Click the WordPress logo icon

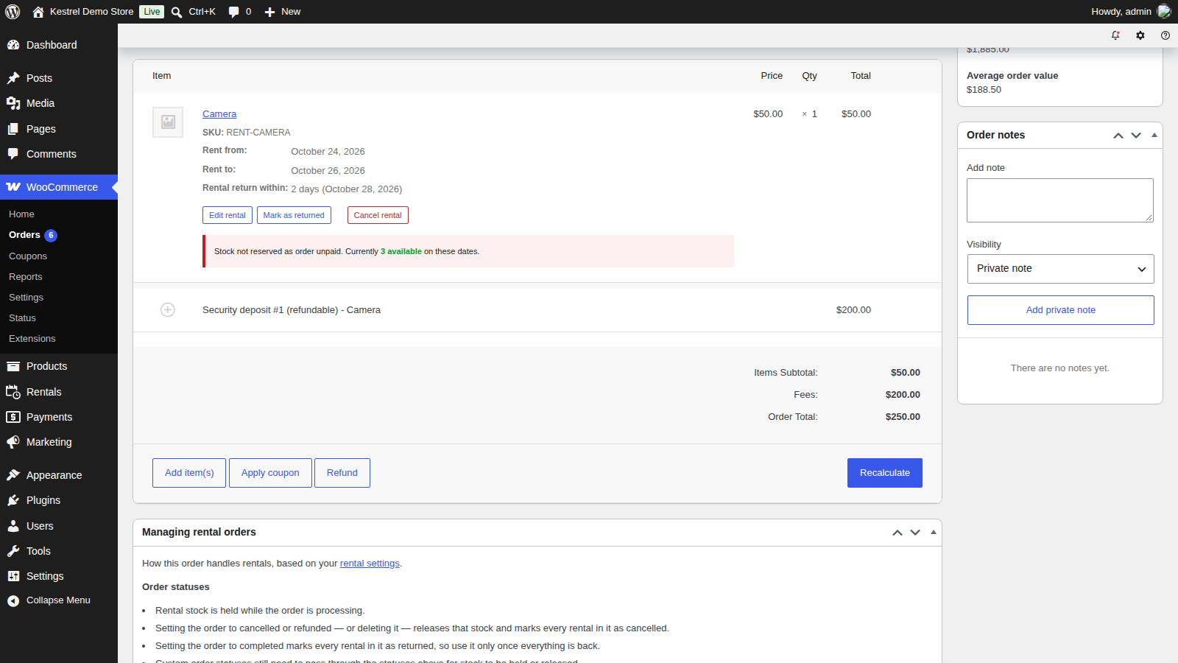click(x=13, y=12)
